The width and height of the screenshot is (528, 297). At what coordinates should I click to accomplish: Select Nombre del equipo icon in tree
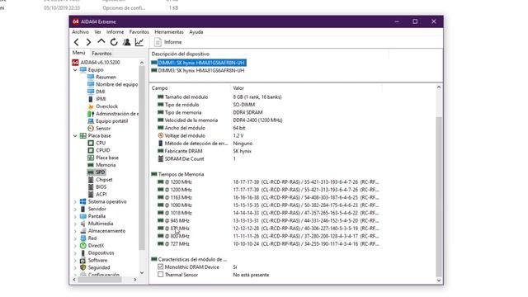click(91, 84)
